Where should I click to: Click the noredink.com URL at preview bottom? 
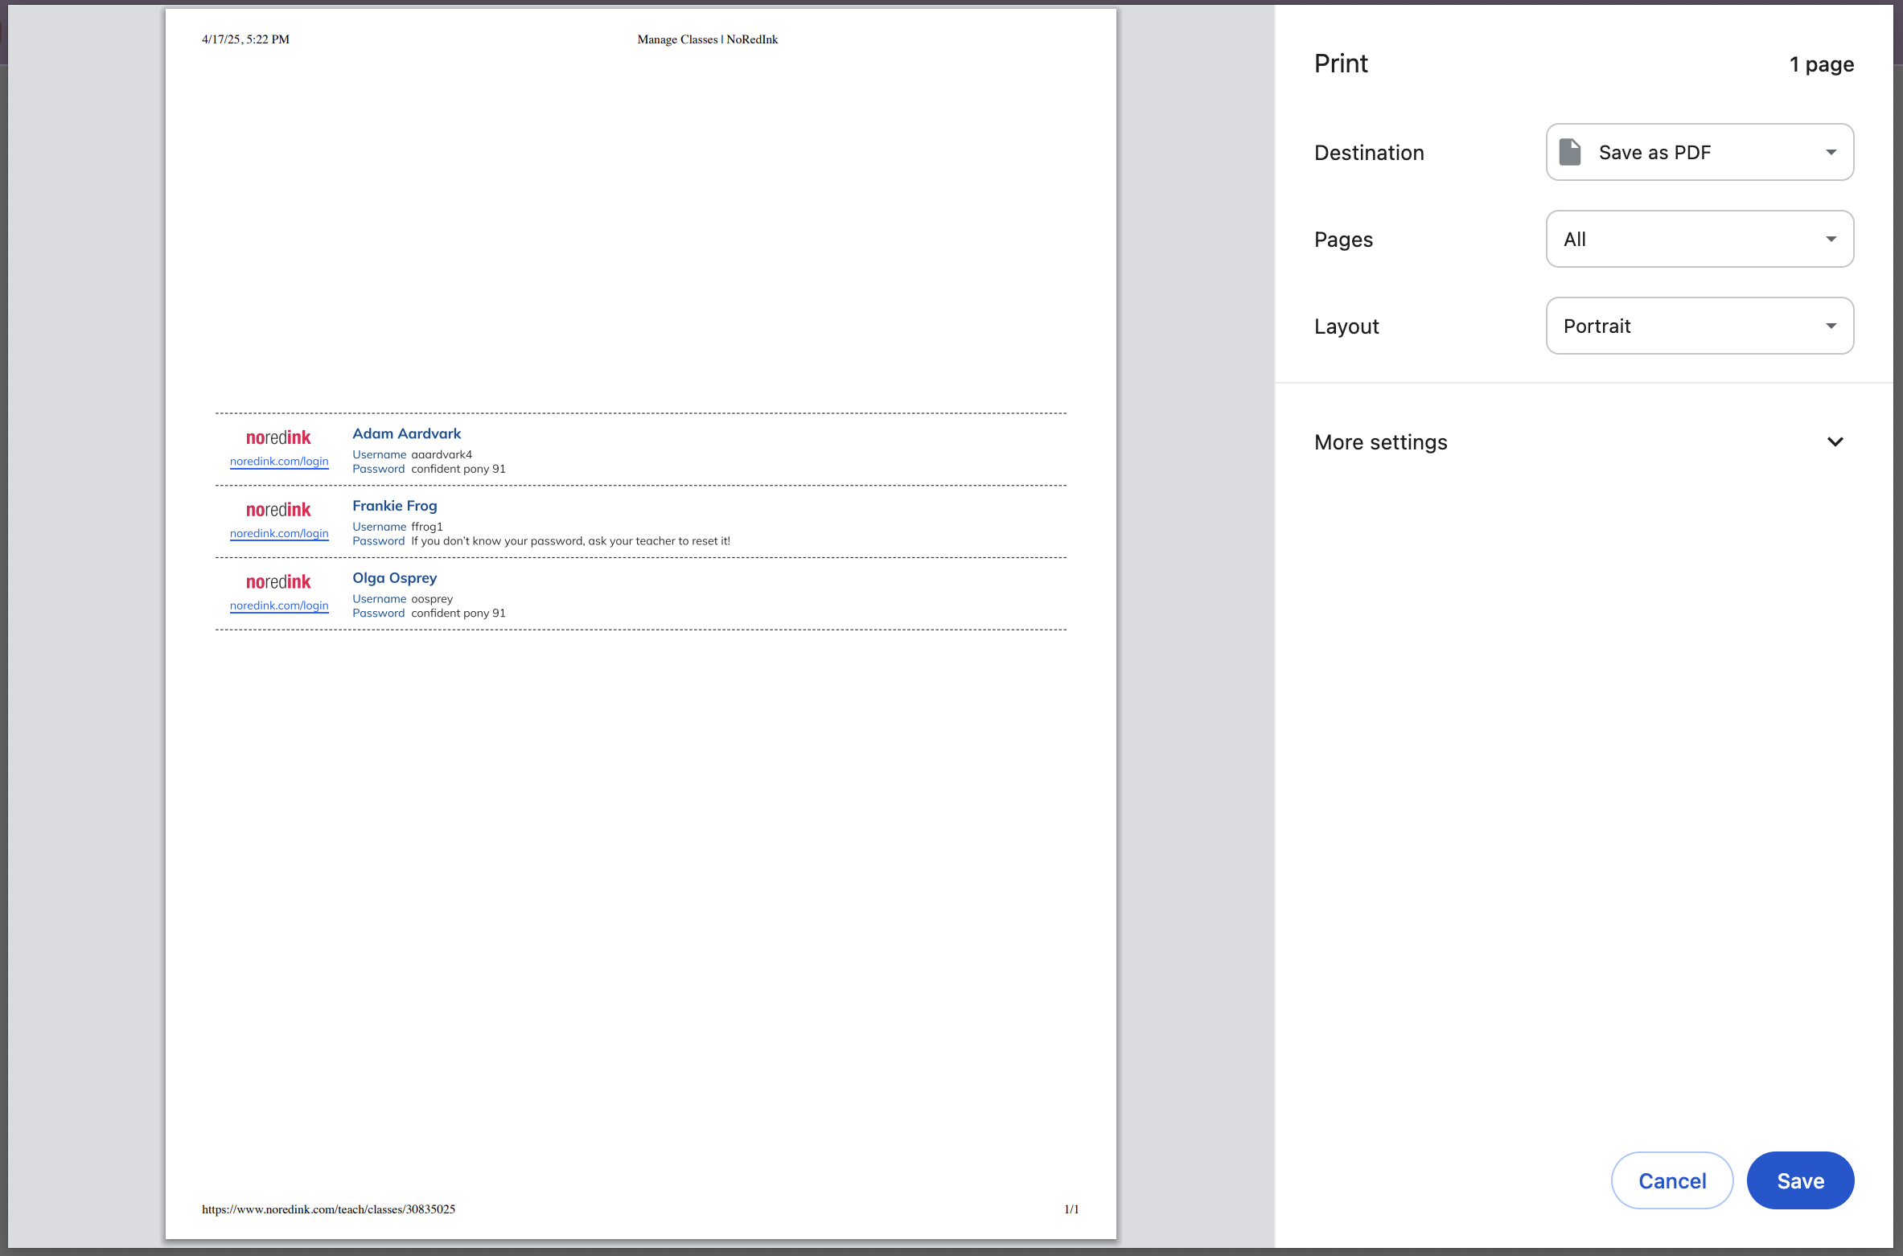pos(328,1209)
